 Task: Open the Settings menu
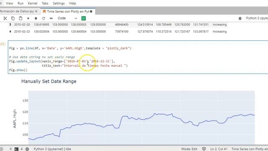(x=59, y=3)
